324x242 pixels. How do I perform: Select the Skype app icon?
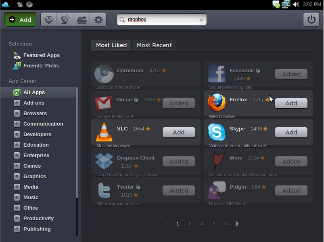click(x=216, y=132)
